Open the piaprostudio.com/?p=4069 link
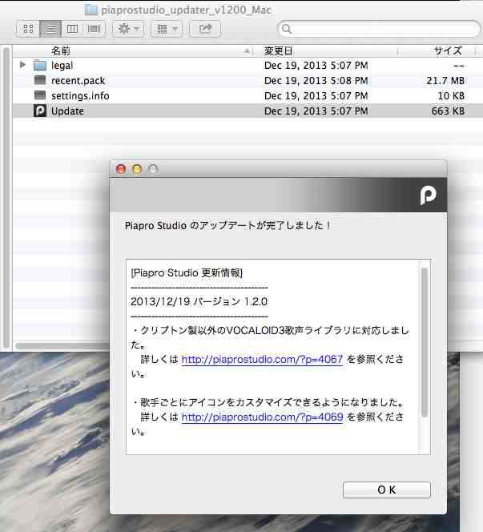Viewport: 483px width, 532px height. click(x=262, y=417)
